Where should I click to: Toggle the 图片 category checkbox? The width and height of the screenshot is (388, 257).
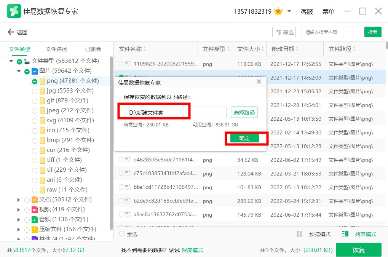(27, 72)
